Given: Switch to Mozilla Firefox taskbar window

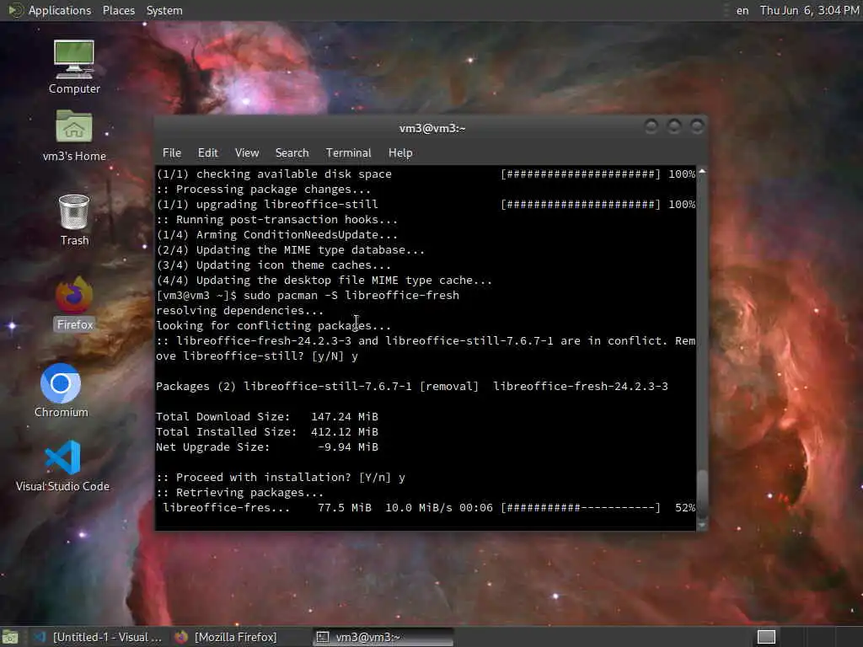Looking at the screenshot, I should tap(227, 637).
